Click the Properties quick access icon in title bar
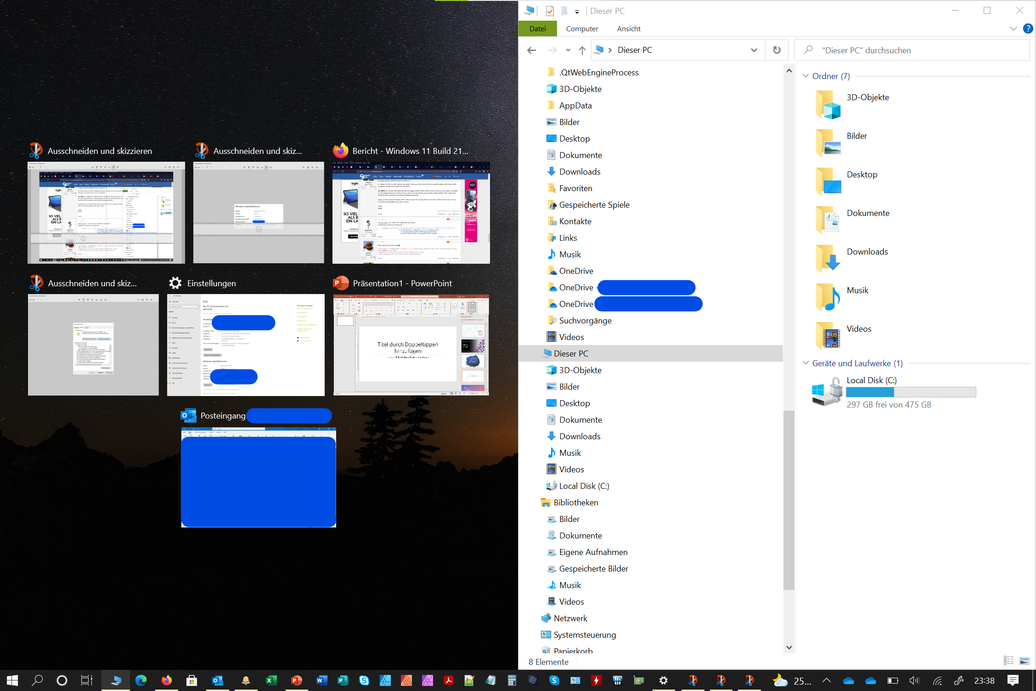This screenshot has width=1036, height=691. click(x=550, y=11)
